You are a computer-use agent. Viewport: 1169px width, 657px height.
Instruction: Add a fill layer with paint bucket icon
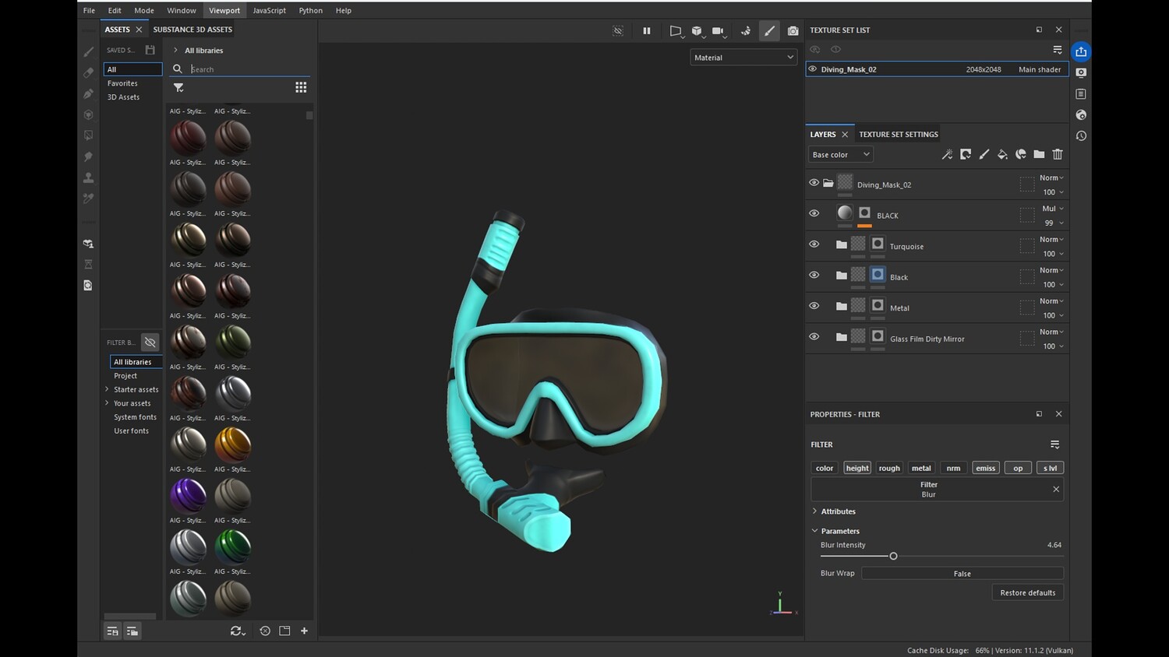click(1002, 154)
